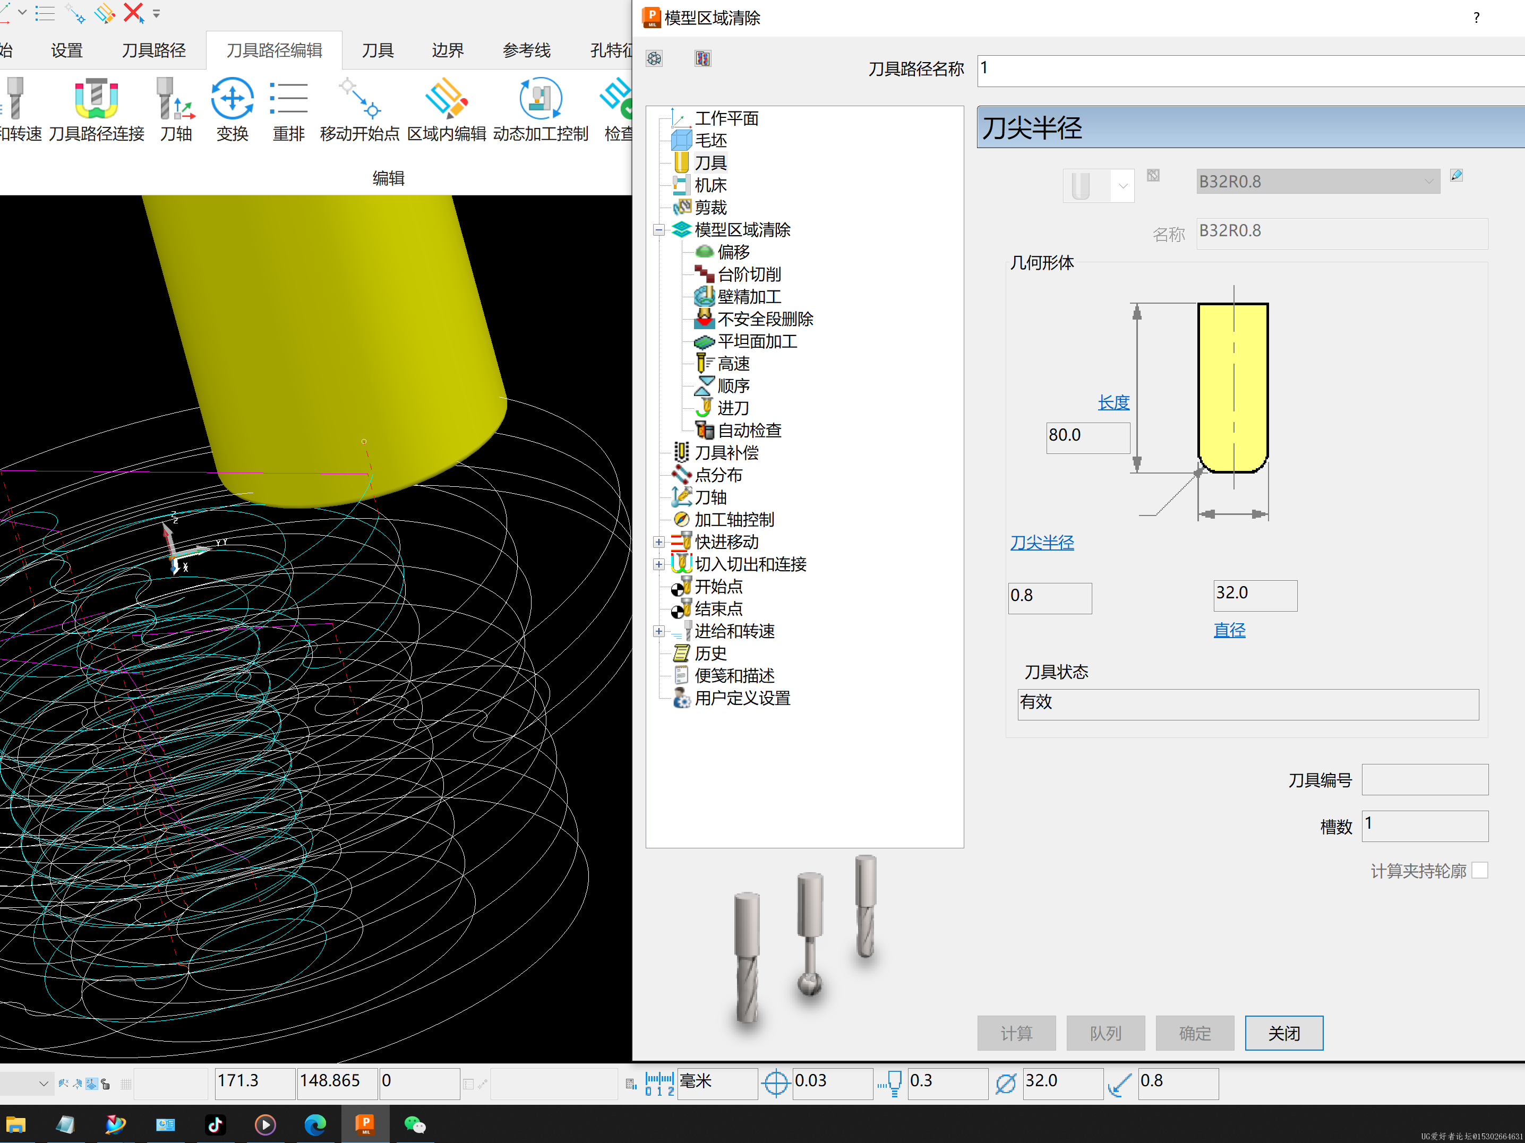Switch to the Toolpath (刀具路径) ribbon tab

pyautogui.click(x=154, y=50)
